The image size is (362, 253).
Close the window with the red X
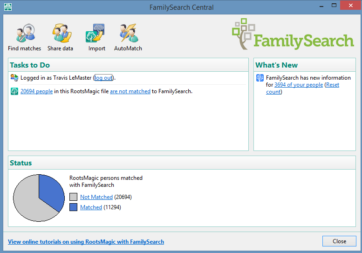(x=351, y=6)
